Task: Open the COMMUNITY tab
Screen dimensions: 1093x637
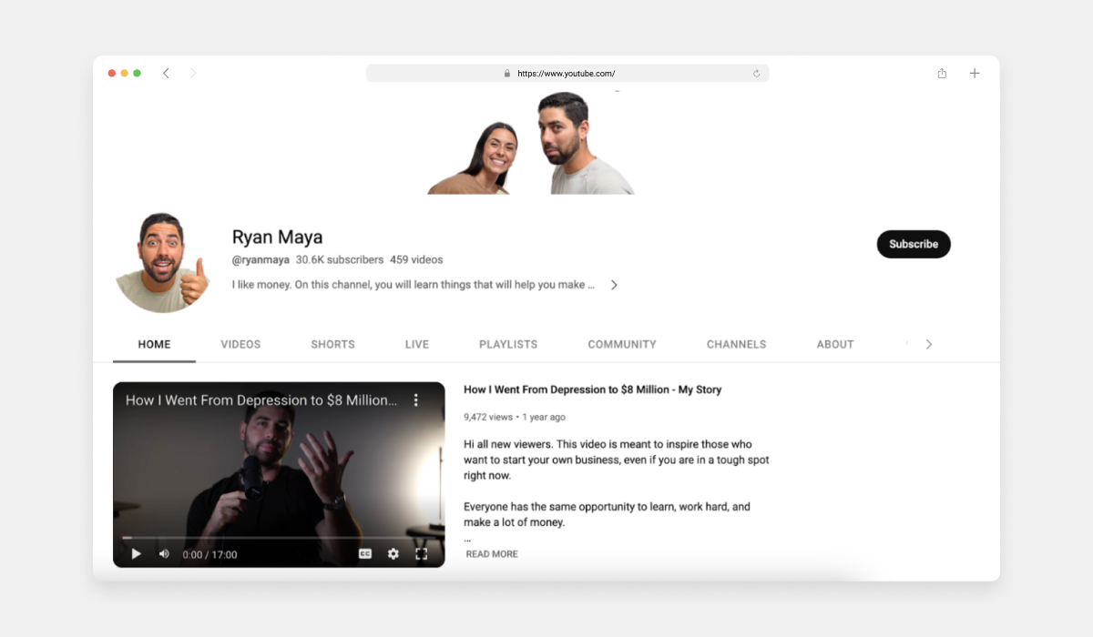Action: point(621,344)
